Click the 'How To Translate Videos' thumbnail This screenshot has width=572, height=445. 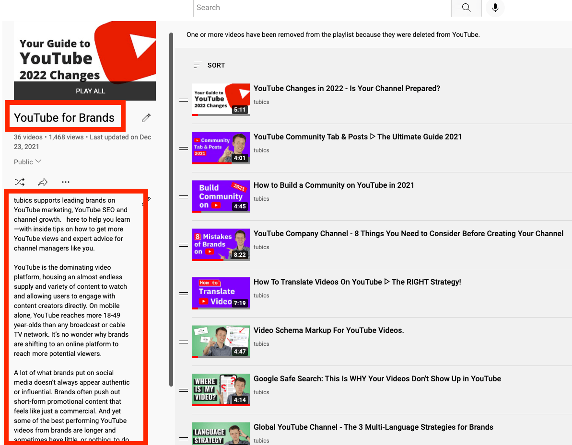[221, 293]
